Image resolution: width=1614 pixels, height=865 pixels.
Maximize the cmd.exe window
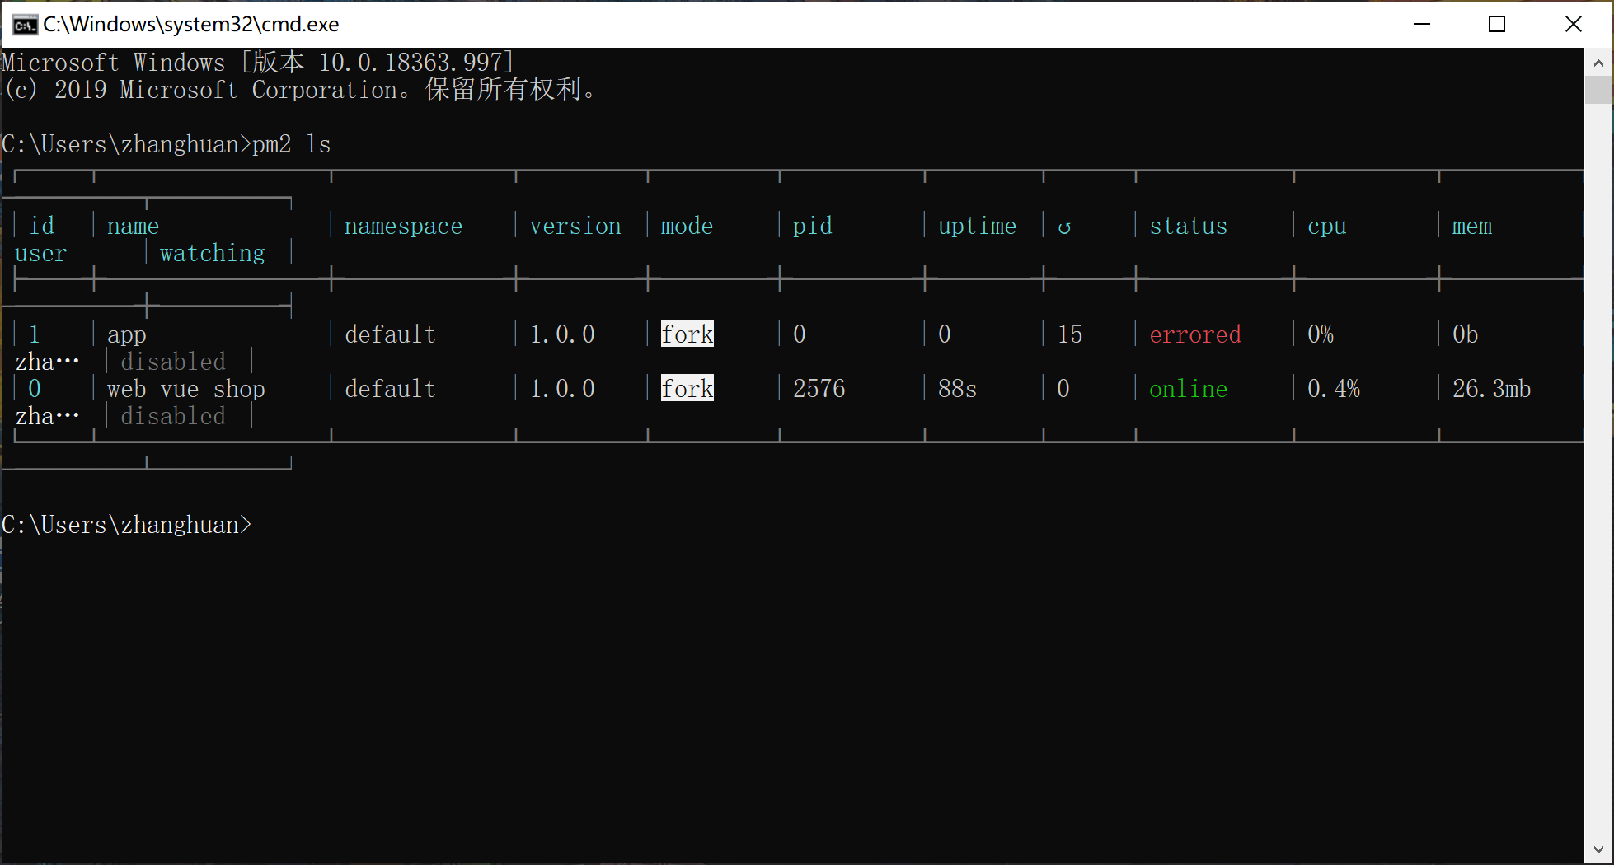(1497, 24)
